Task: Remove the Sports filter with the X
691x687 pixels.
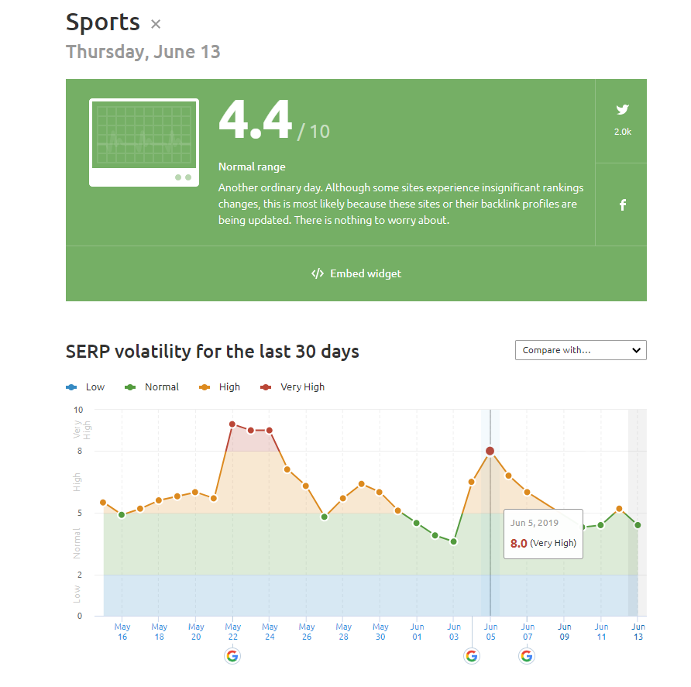Action: click(x=155, y=24)
